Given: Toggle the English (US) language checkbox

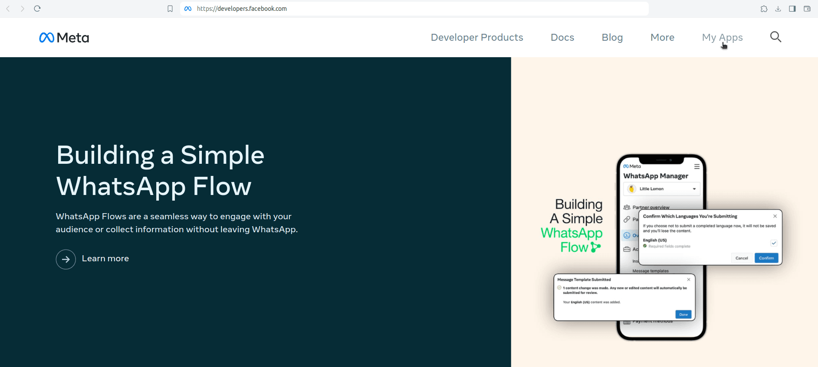Looking at the screenshot, I should (774, 243).
